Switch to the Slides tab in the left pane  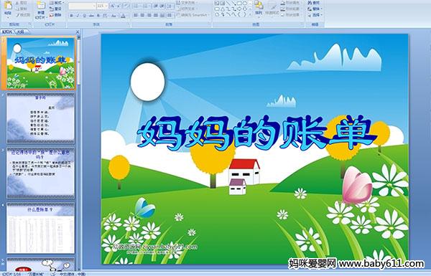tap(7, 32)
